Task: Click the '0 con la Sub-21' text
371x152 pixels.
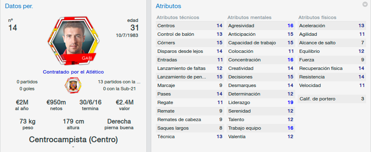Action: (x=119, y=89)
